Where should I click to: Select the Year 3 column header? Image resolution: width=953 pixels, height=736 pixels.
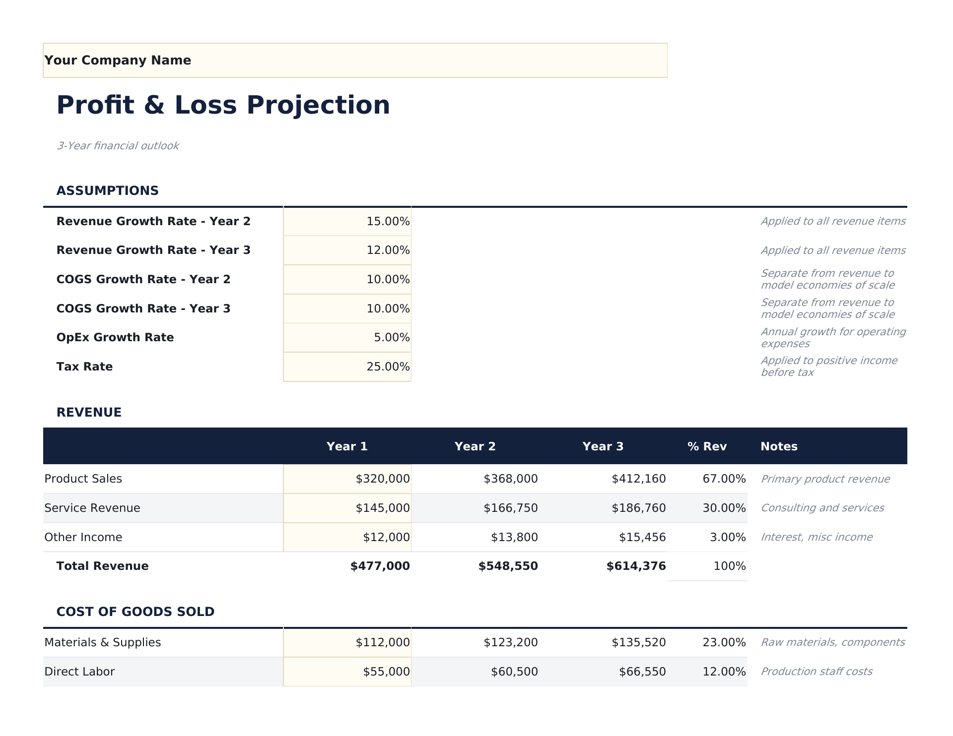[x=603, y=446]
